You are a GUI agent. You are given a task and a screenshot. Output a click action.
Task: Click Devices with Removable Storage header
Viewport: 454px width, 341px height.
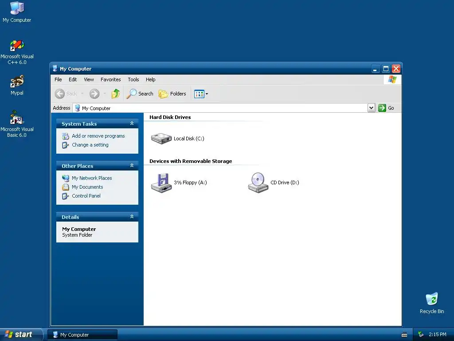point(191,161)
